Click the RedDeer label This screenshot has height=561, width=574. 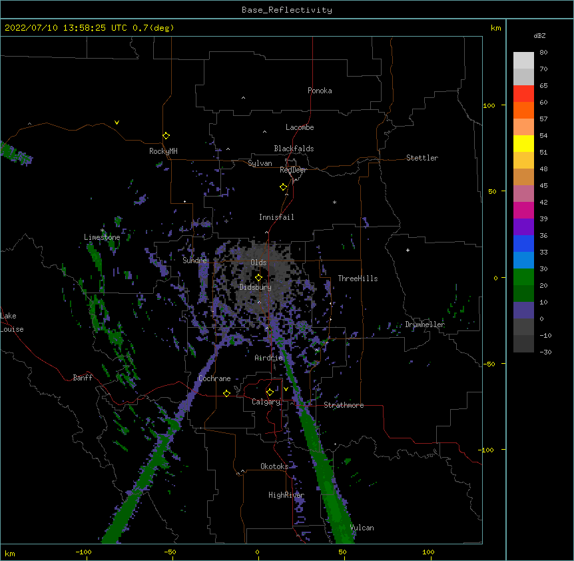tap(293, 170)
